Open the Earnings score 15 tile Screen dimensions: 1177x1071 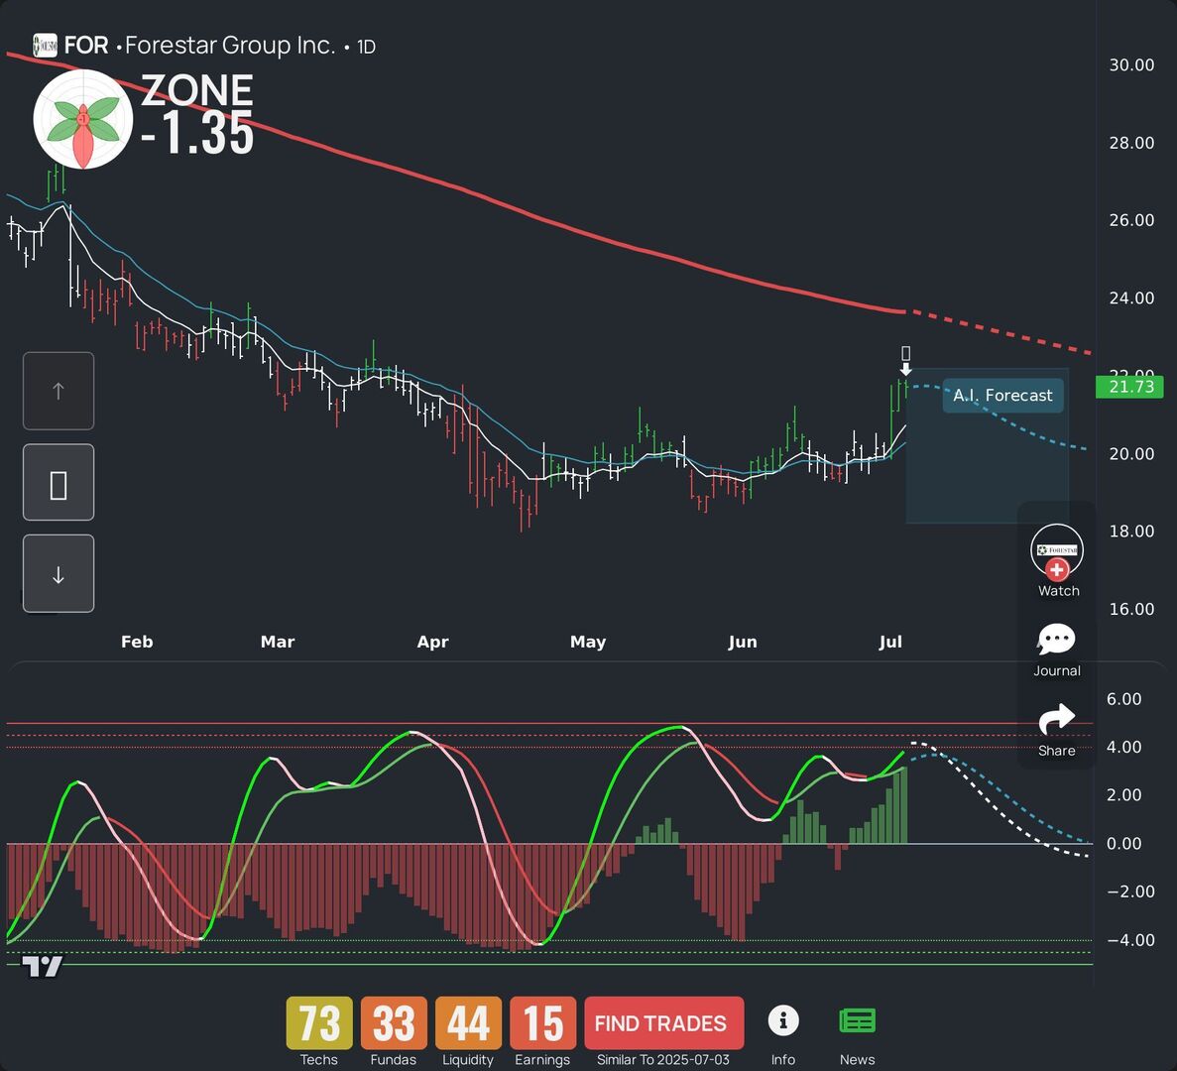coord(542,1022)
